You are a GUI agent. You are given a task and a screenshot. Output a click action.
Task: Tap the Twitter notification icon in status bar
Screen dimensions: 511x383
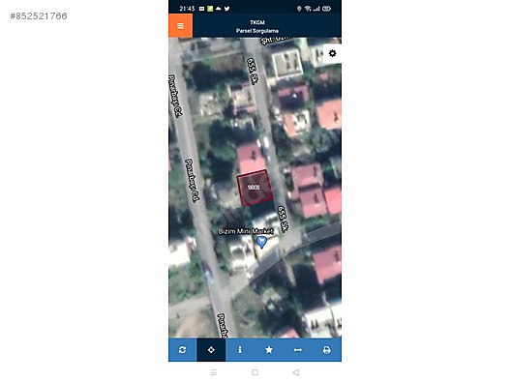pos(226,9)
